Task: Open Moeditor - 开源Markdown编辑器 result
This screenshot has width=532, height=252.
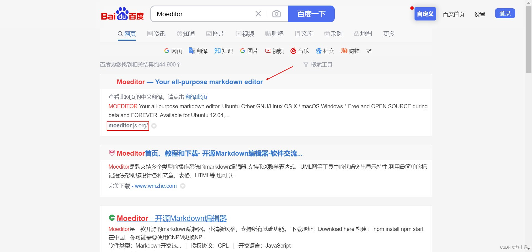Action: 172,218
